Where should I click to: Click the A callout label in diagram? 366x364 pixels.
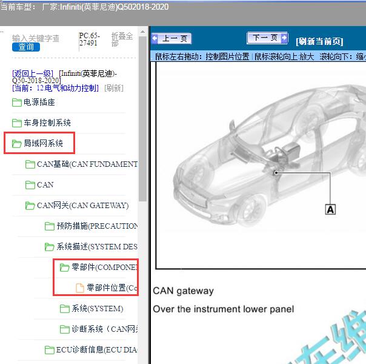pos(330,209)
